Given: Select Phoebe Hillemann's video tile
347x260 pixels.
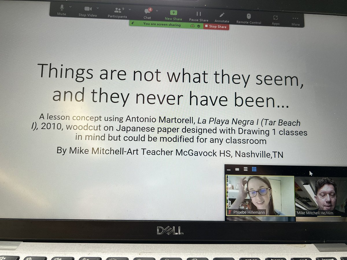Looking at the screenshot, I should (x=260, y=196).
